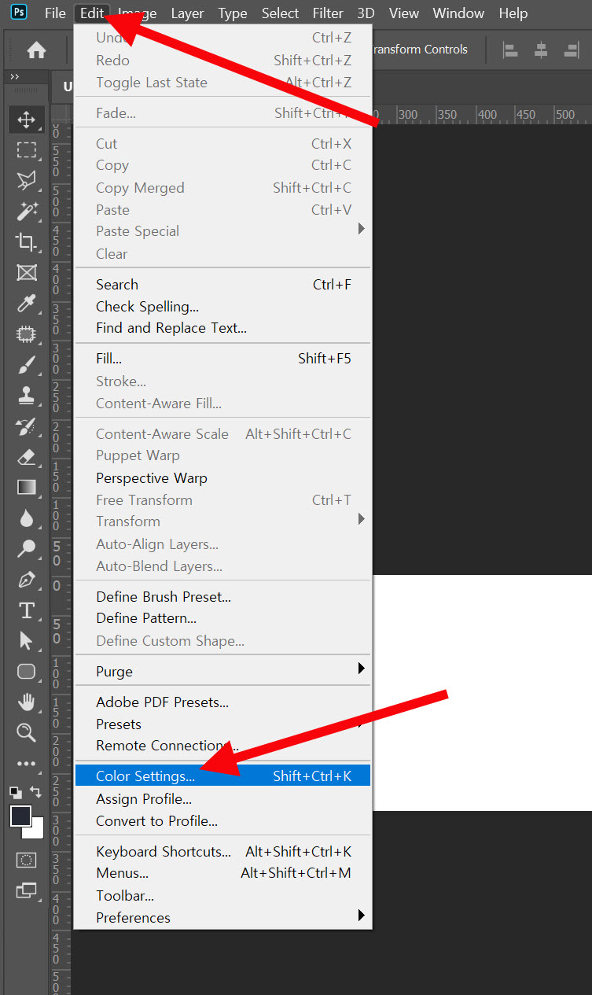Select the Magic Wand tool
This screenshot has height=995, width=592.
click(27, 212)
